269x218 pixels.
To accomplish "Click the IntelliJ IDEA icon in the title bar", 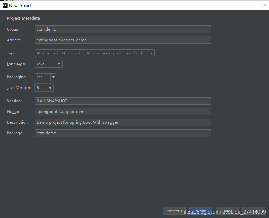I will (x=5, y=5).
